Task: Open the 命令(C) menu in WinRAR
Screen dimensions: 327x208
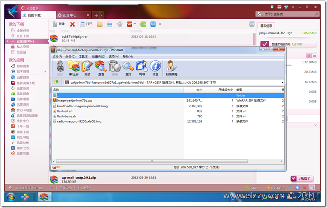Action: click(x=71, y=57)
